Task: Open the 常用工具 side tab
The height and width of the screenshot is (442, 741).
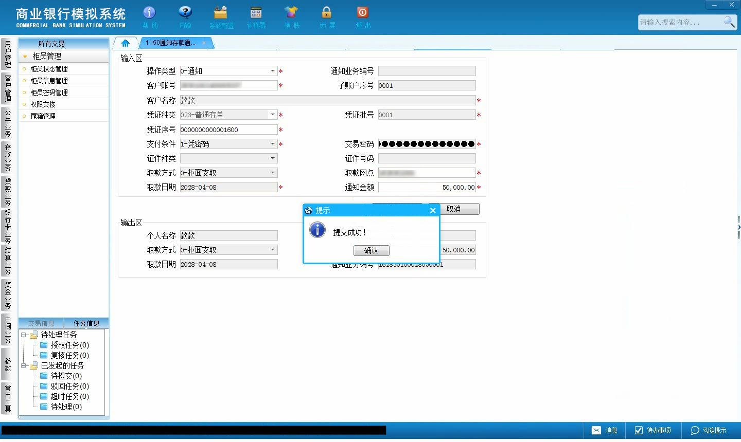Action: [8, 398]
